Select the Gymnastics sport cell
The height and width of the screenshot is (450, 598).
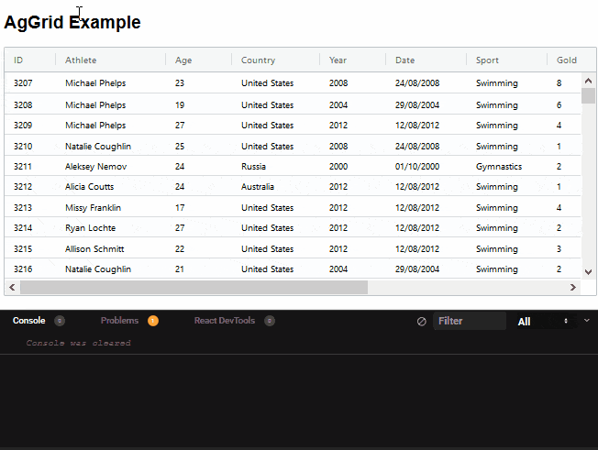[499, 167]
